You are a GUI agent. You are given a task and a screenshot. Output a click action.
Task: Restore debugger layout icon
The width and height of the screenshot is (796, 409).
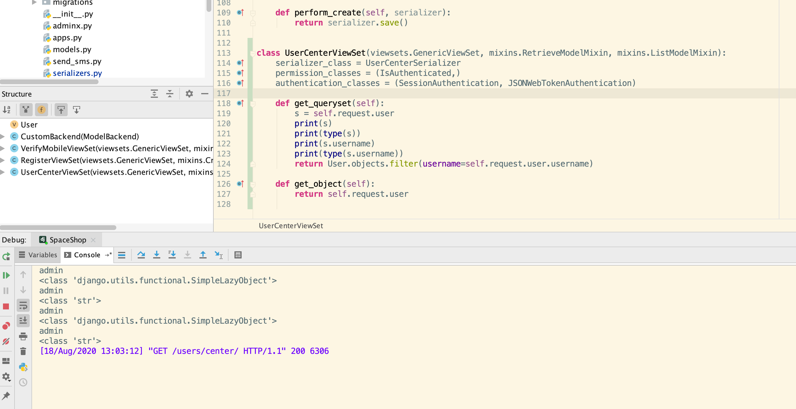6,361
